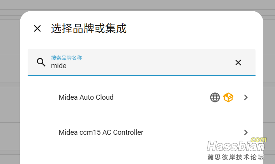The image size is (275, 164).
Task: Click the 选择品牌或集成 dialog title
Action: (89, 28)
